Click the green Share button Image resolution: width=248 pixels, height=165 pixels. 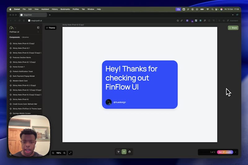point(233,28)
